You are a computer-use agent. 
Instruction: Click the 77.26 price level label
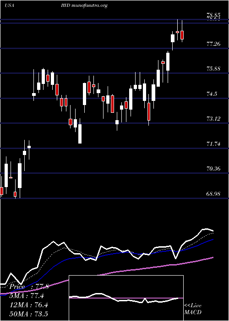(213, 44)
